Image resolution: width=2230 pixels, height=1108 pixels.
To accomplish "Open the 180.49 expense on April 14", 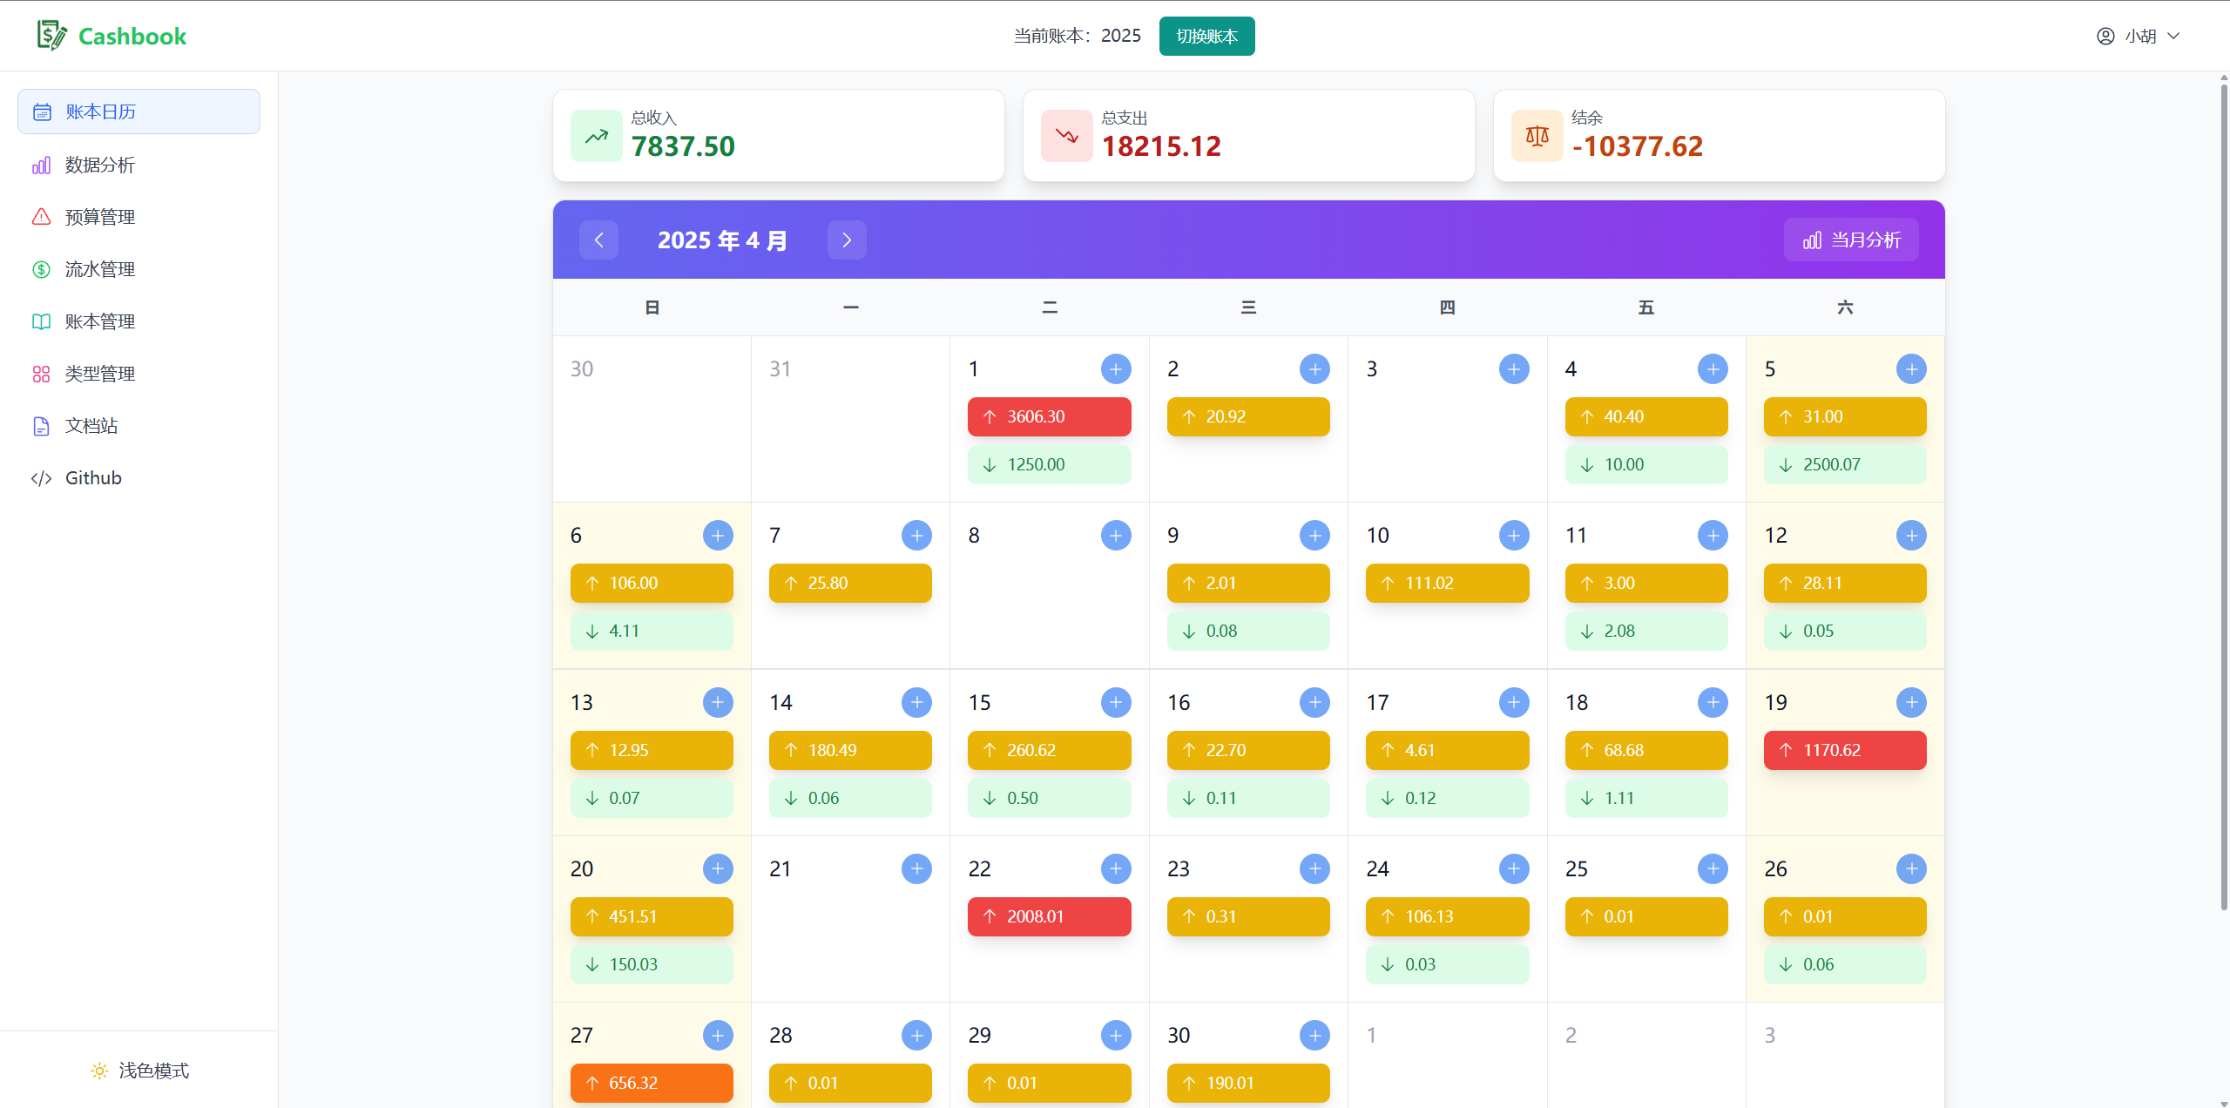I will (850, 750).
